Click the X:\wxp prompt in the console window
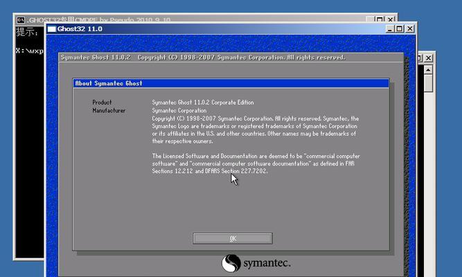Image resolution: width=462 pixels, height=277 pixels. 30,51
